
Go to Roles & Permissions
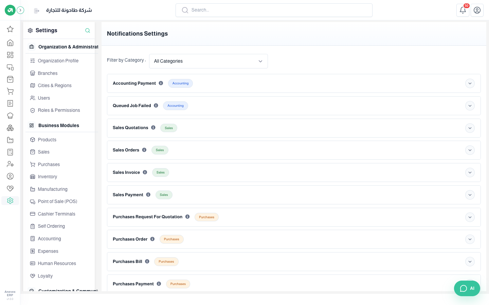(x=59, y=110)
